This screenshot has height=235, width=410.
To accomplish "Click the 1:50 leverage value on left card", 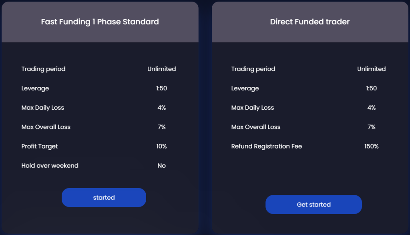I will 161,88.
